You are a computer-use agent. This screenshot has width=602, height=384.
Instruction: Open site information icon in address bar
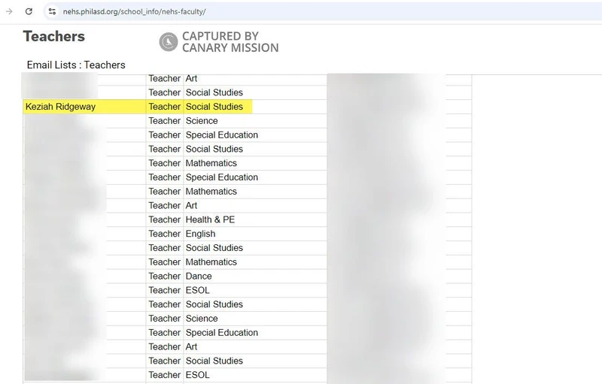[x=52, y=12]
